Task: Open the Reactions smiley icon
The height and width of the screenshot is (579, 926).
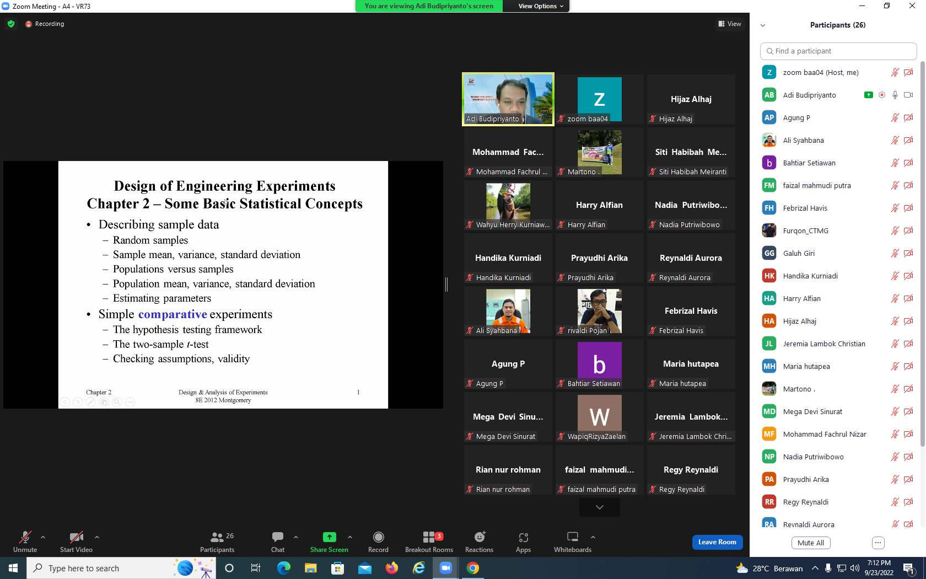Action: (480, 537)
